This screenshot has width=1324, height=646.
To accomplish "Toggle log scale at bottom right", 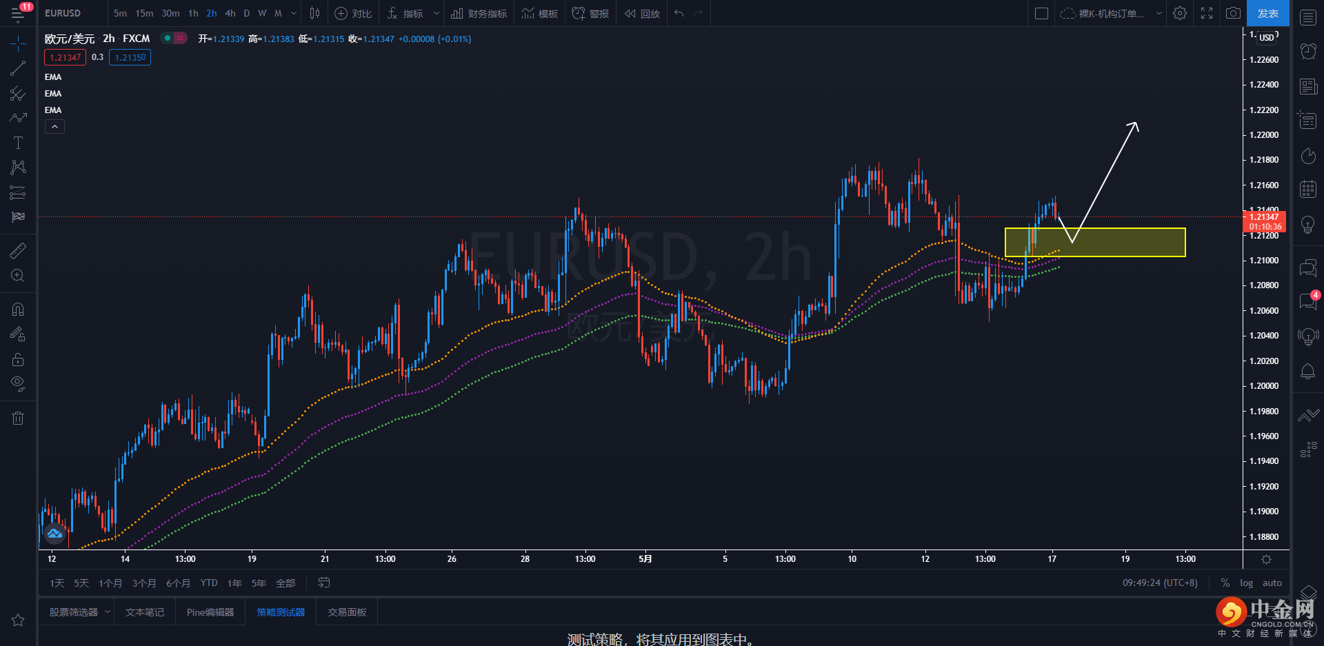I will tap(1246, 583).
